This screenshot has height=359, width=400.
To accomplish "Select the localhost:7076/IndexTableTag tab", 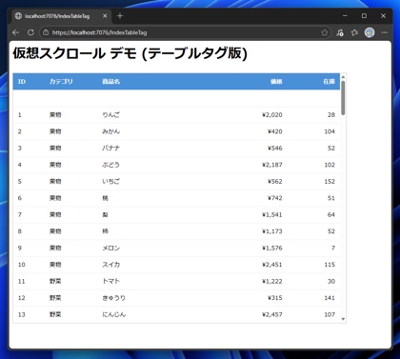I will [x=62, y=16].
